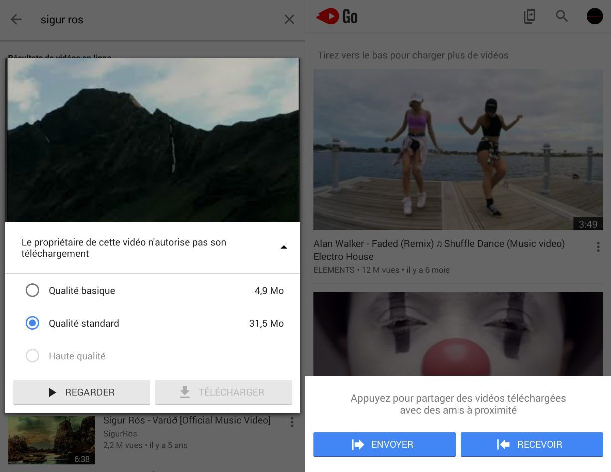Select Qualité basique radio button
Image resolution: width=611 pixels, height=472 pixels.
[32, 290]
